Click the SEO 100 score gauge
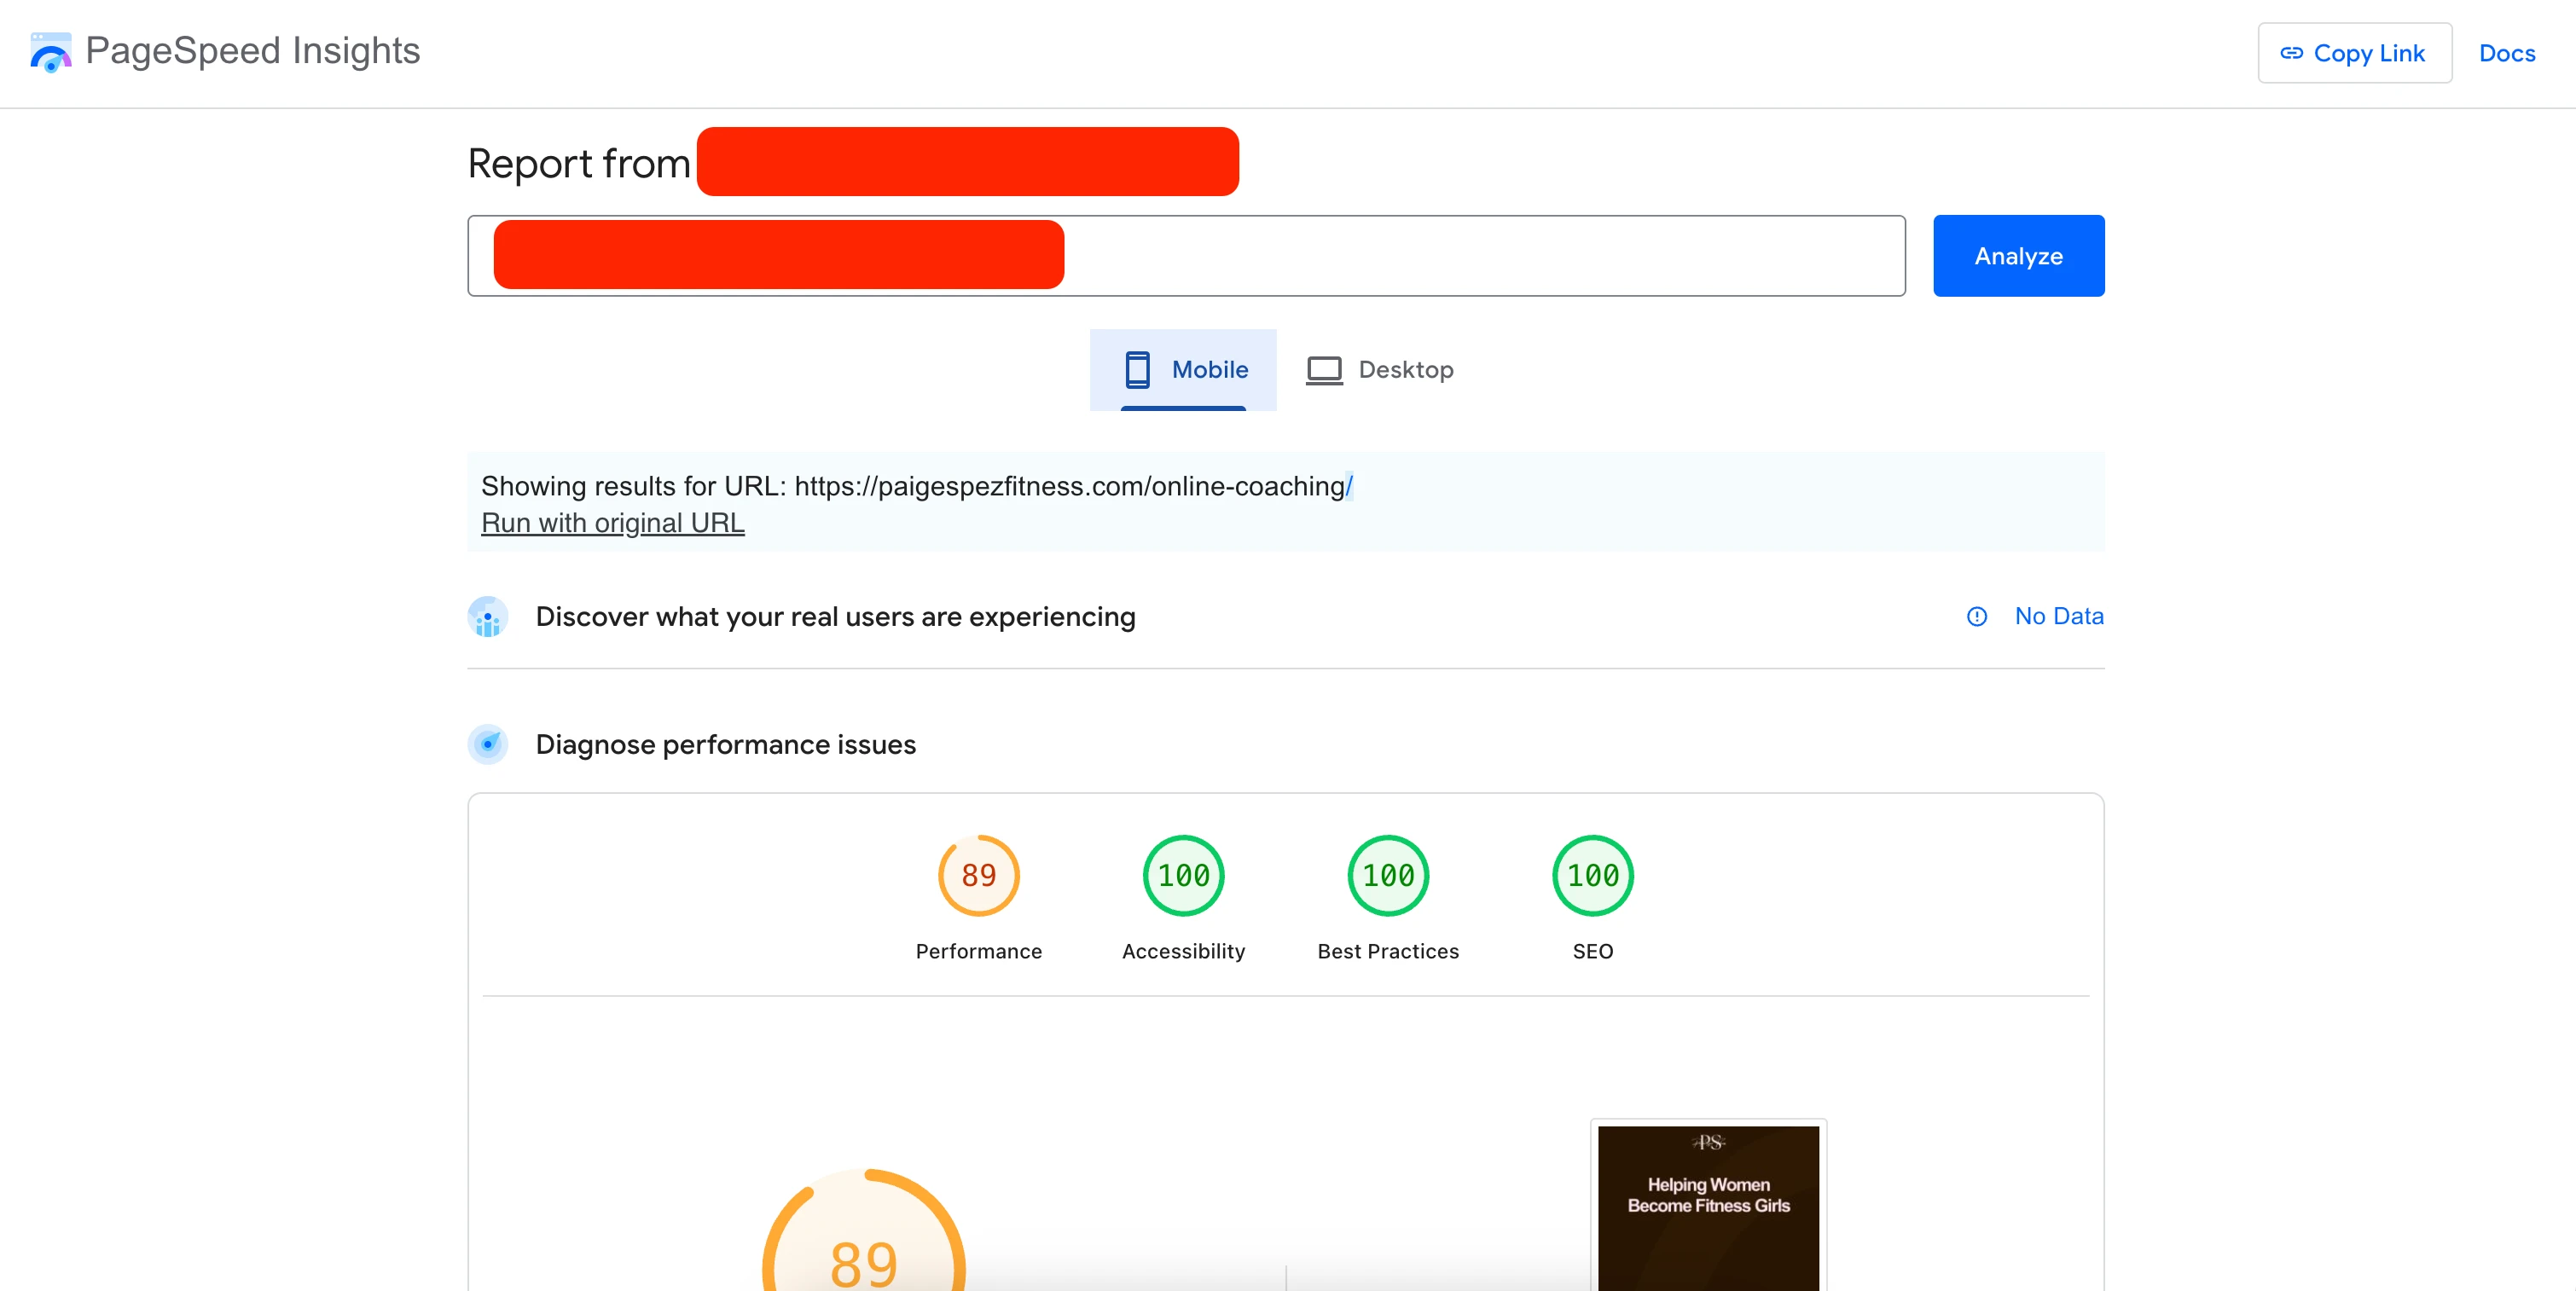 pos(1592,875)
